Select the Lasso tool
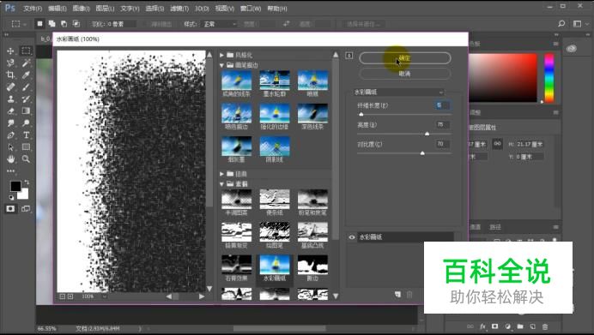Image resolution: width=594 pixels, height=335 pixels. pos(10,63)
